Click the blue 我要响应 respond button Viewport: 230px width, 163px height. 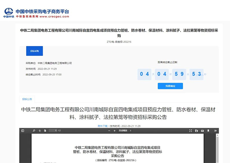(170, 86)
